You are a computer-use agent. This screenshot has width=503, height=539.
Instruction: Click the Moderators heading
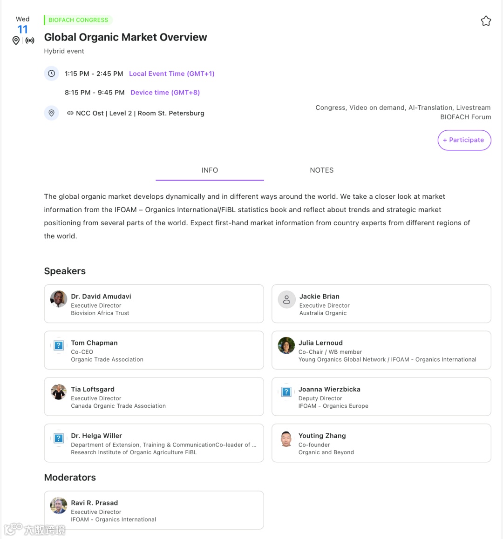coord(70,478)
